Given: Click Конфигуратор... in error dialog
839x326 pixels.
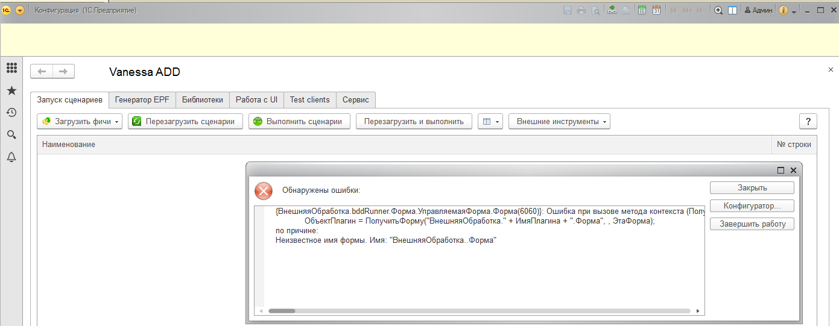Looking at the screenshot, I should 752,206.
